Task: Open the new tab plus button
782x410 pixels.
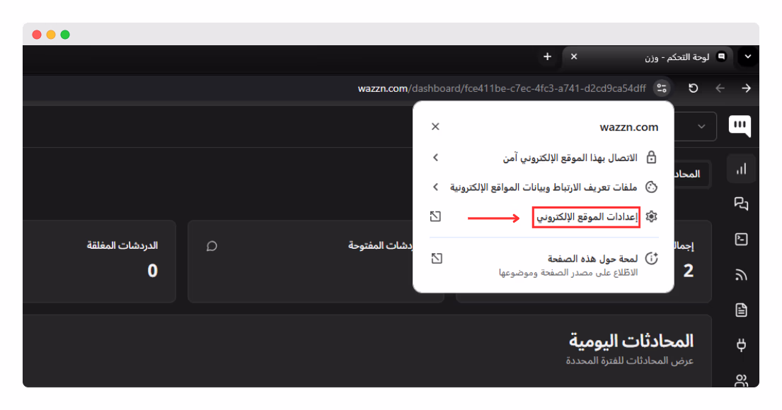Action: [x=547, y=57]
